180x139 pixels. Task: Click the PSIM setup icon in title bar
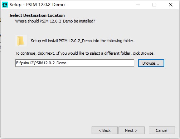(x=5, y=5)
